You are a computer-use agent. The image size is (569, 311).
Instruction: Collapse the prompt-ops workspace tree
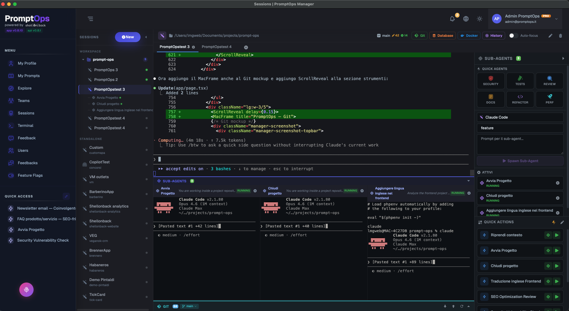click(83, 59)
